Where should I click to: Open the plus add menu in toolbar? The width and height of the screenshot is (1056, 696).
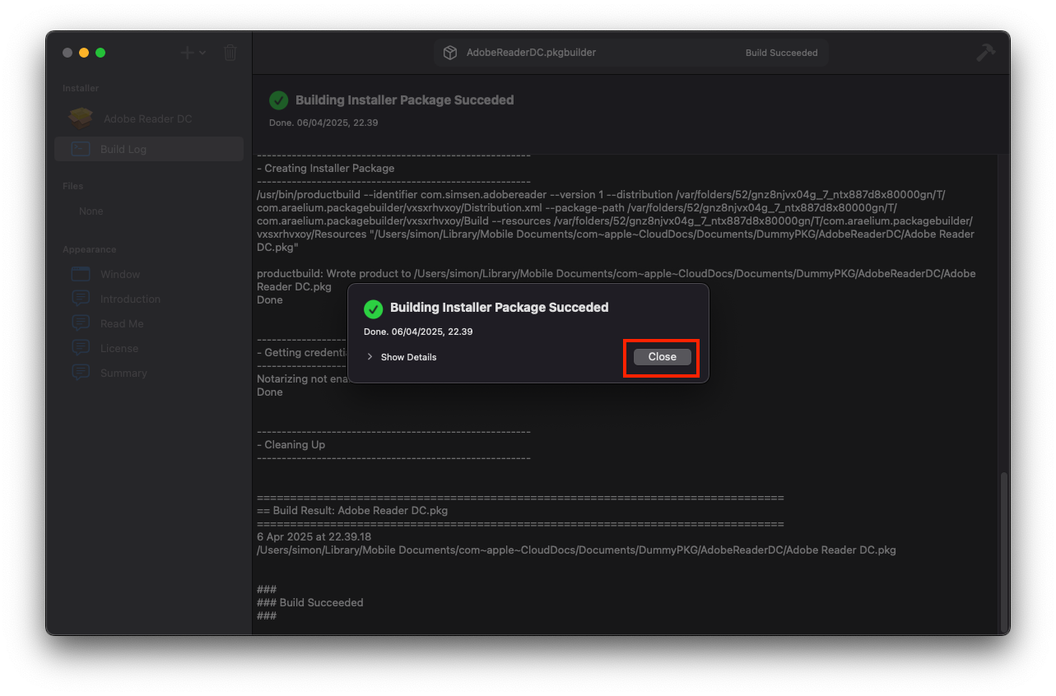coord(193,53)
